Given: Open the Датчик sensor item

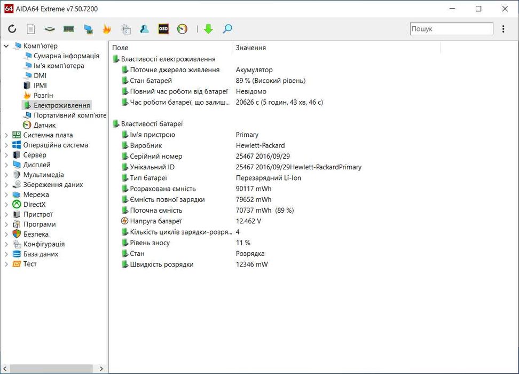Looking at the screenshot, I should (x=44, y=125).
